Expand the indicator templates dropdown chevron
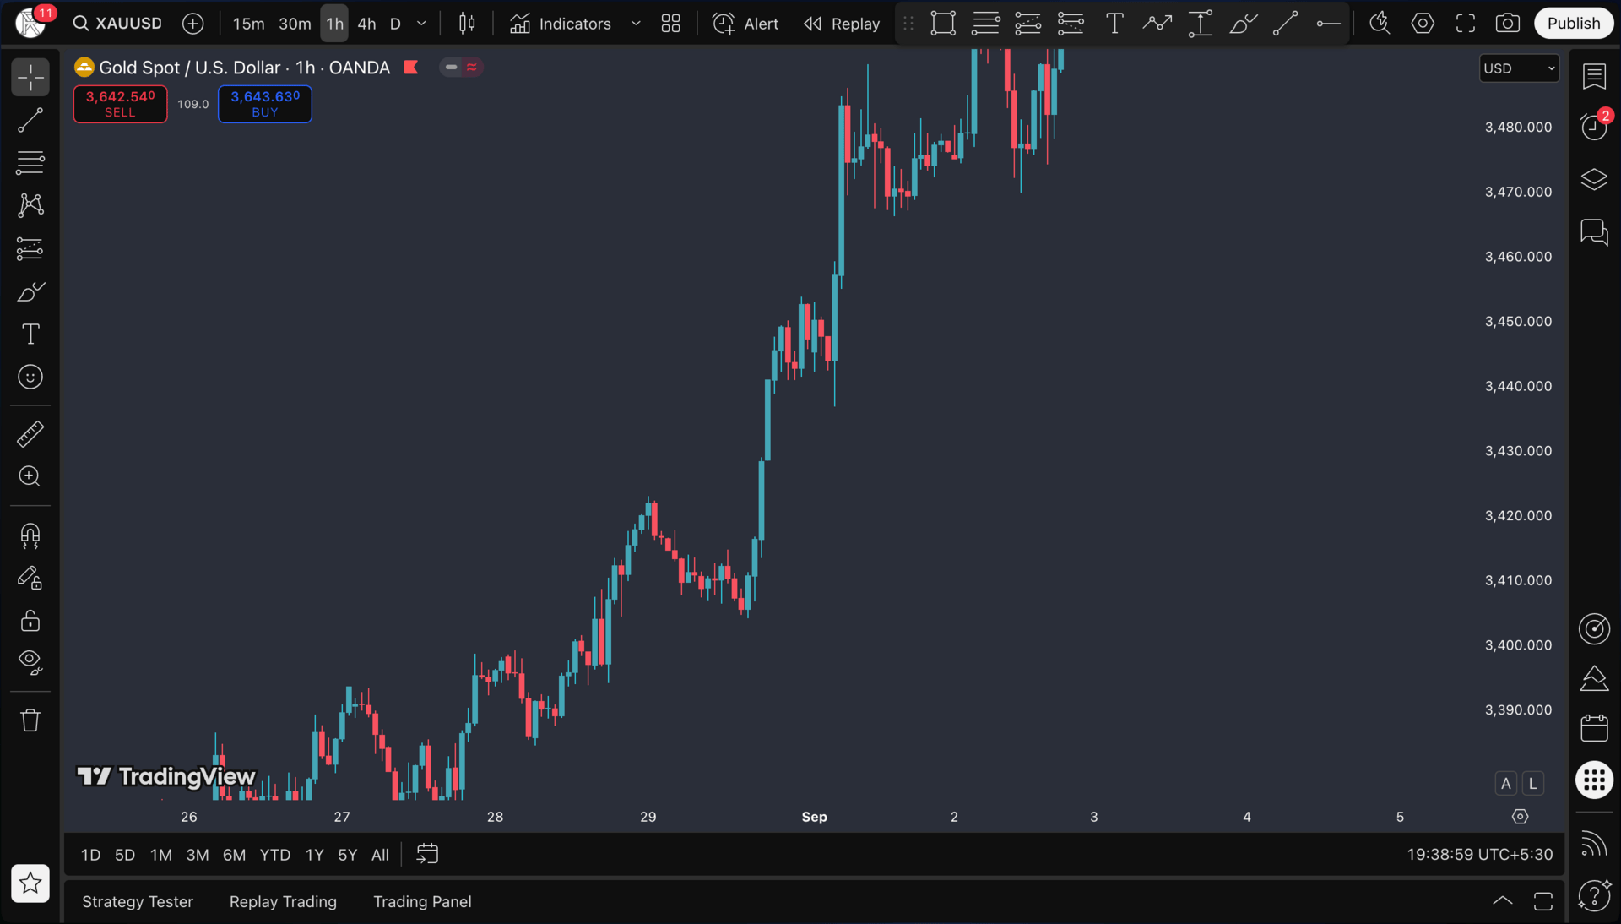 pos(636,24)
